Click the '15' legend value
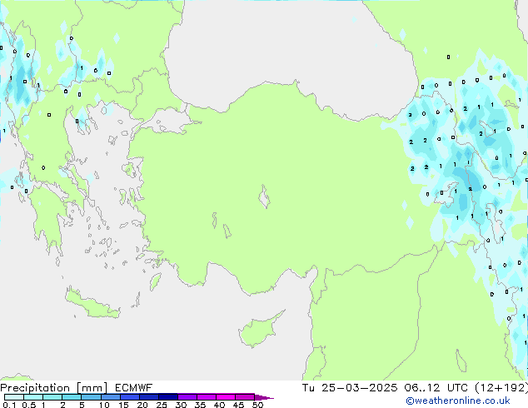 pyautogui.click(x=123, y=405)
